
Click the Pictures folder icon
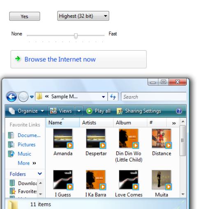pyautogui.click(x=11, y=144)
